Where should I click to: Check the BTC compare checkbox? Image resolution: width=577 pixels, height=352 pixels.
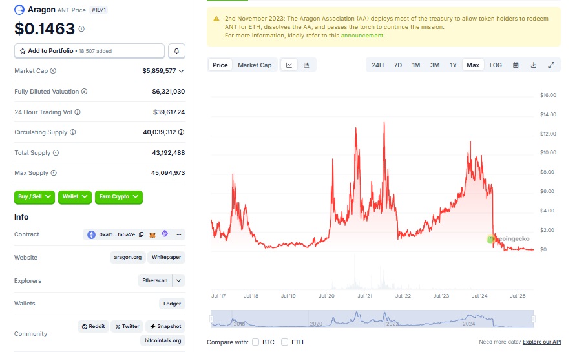tap(256, 342)
